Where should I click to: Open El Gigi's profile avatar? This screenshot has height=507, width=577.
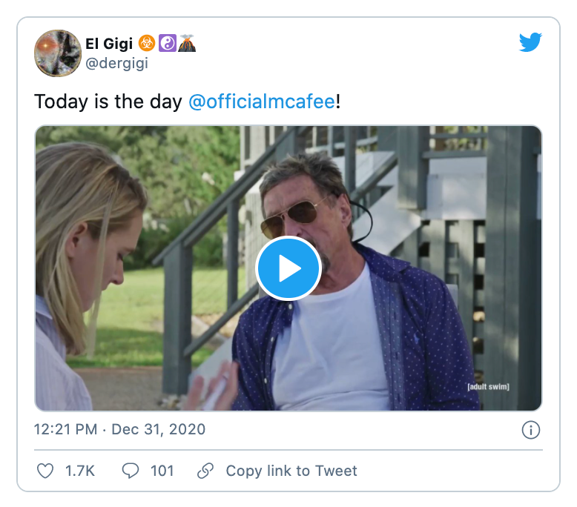[58, 53]
